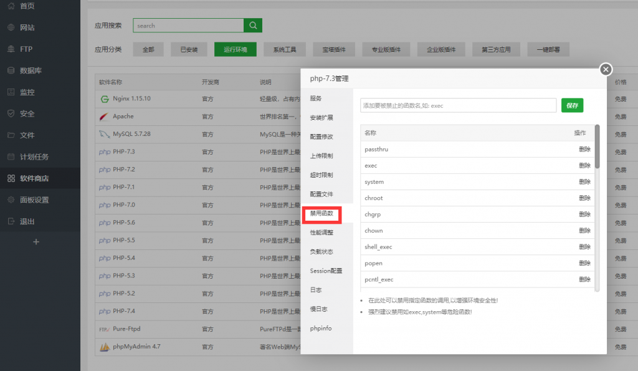
Task: Go to 面板设置 in sidebar
Action: tap(34, 200)
